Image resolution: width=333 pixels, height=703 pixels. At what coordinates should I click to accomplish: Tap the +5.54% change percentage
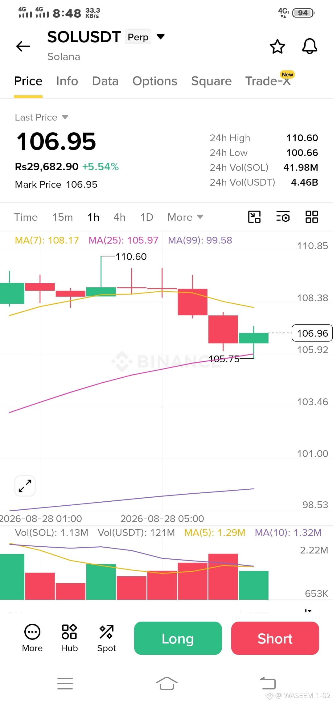tap(101, 166)
